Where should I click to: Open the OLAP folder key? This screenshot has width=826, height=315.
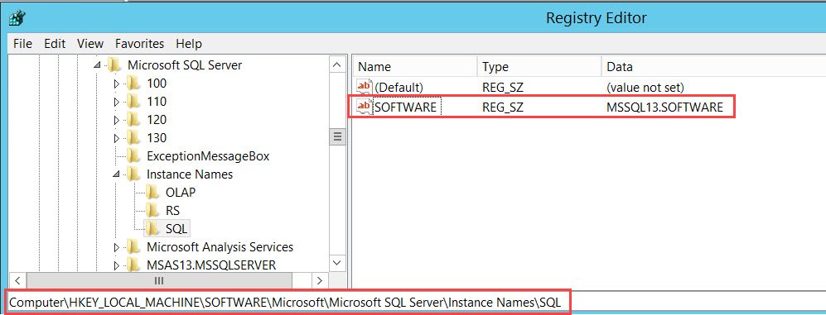[x=180, y=193]
